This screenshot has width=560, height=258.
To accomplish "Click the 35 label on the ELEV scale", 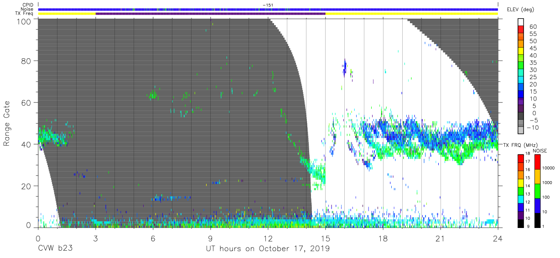I will [x=532, y=63].
